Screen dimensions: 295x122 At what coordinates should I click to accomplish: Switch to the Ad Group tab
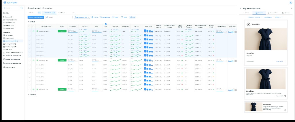(x=62, y=13)
